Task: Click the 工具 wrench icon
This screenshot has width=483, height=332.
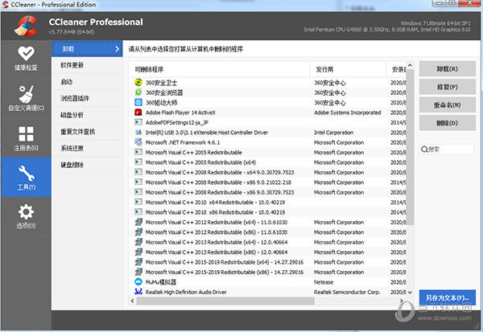Action: pyautogui.click(x=27, y=177)
